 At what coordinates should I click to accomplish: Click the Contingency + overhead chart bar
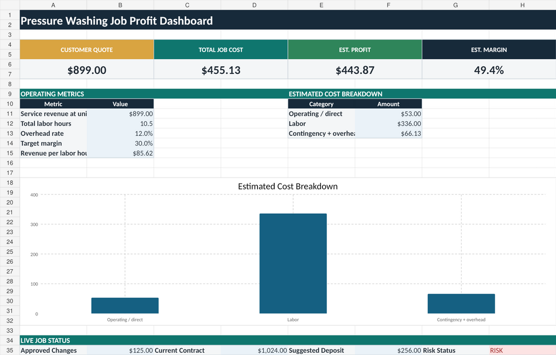tap(461, 303)
